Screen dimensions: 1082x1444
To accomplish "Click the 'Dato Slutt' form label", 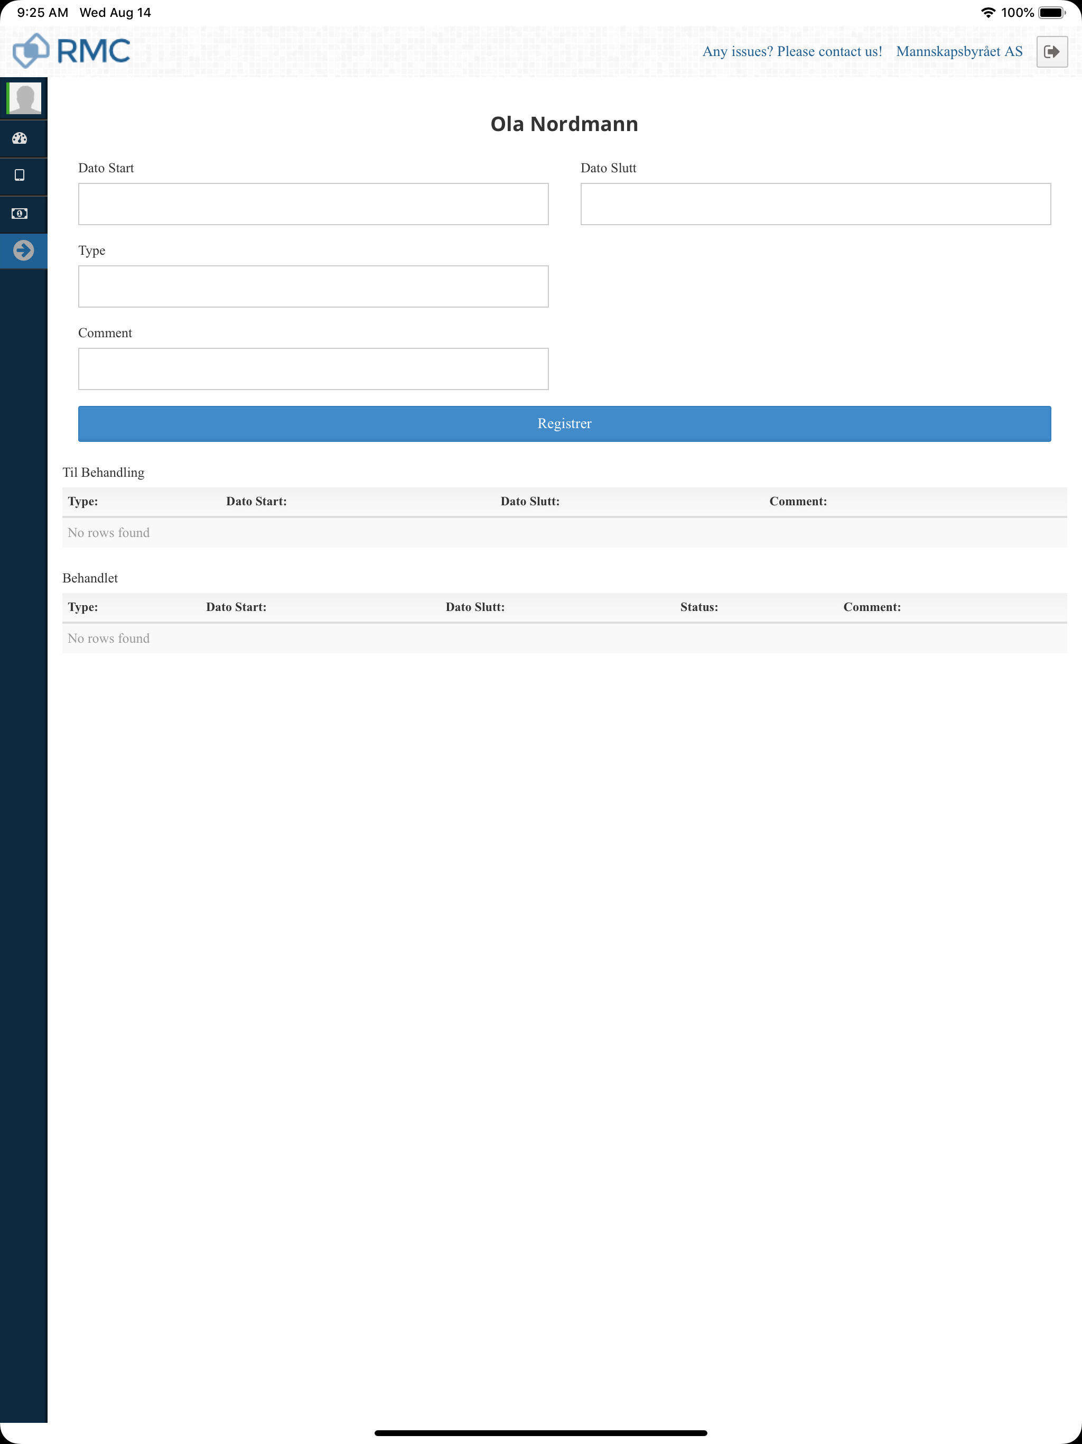I will pyautogui.click(x=608, y=168).
